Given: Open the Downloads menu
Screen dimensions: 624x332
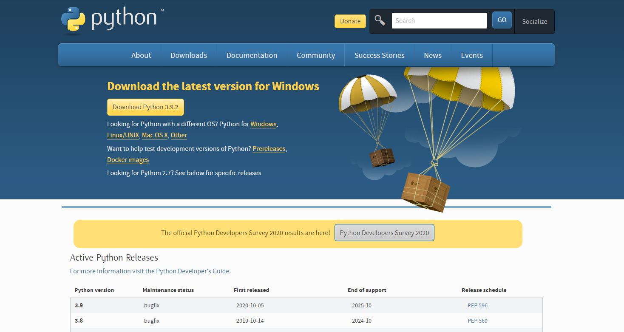Looking at the screenshot, I should [189, 55].
